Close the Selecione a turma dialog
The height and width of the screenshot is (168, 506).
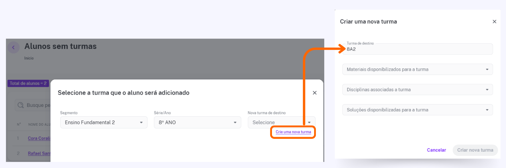[314, 93]
